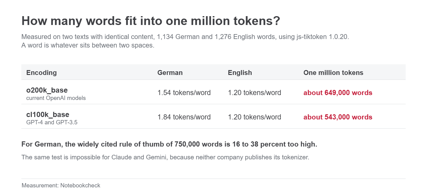Click the word-definition line about two spaces

tap(88, 46)
